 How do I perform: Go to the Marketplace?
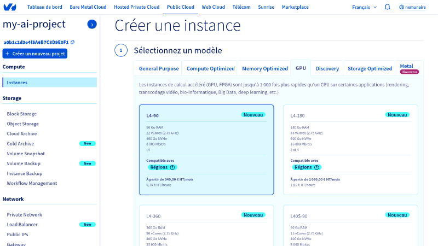pyautogui.click(x=295, y=7)
